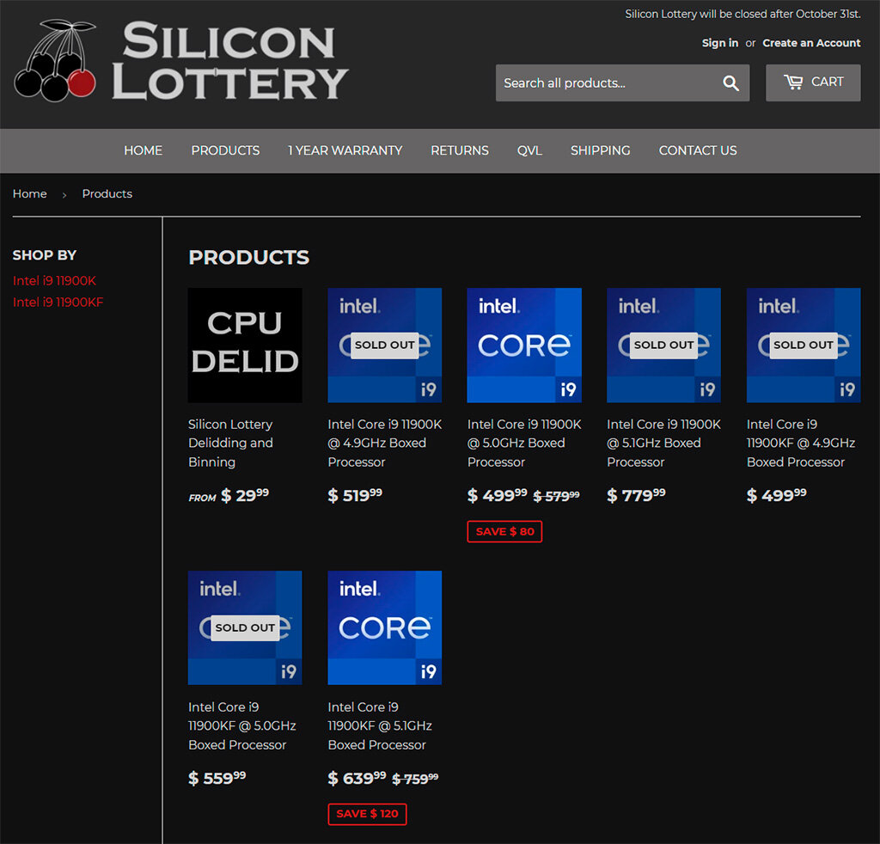
Task: Click the search magnifier icon
Action: [x=730, y=83]
